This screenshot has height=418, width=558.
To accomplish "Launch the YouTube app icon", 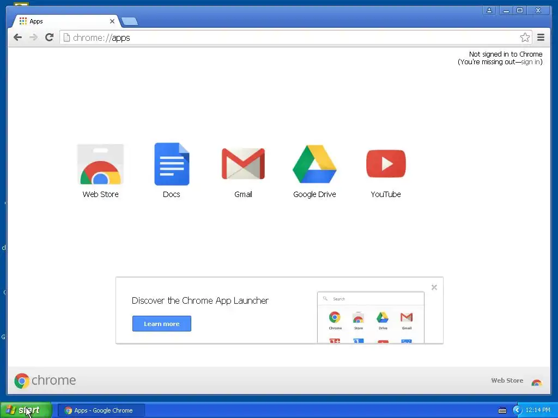I will [x=386, y=163].
